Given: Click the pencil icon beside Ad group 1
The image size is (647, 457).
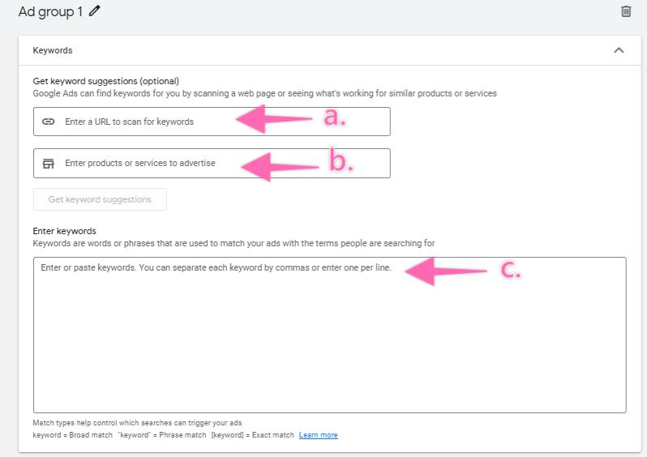Looking at the screenshot, I should click(95, 11).
